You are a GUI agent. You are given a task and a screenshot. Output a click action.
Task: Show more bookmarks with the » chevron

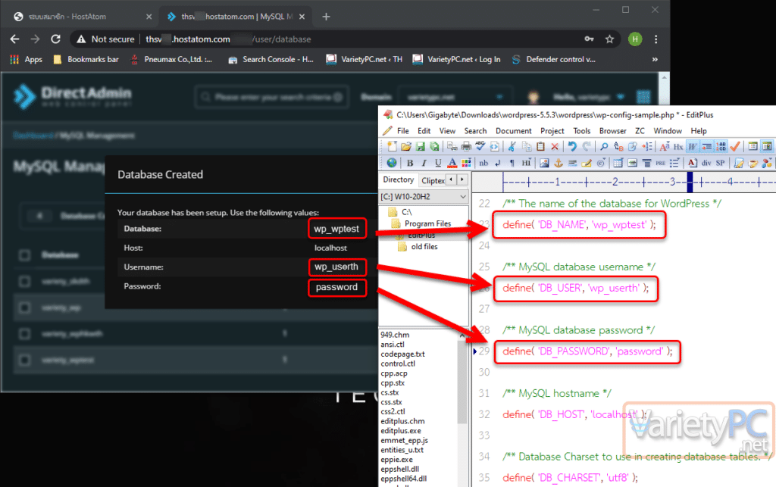pyautogui.click(x=655, y=59)
